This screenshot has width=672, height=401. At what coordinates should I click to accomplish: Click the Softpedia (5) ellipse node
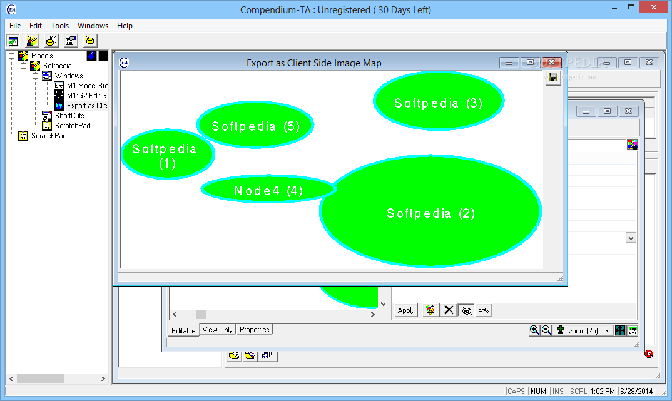[x=255, y=124]
